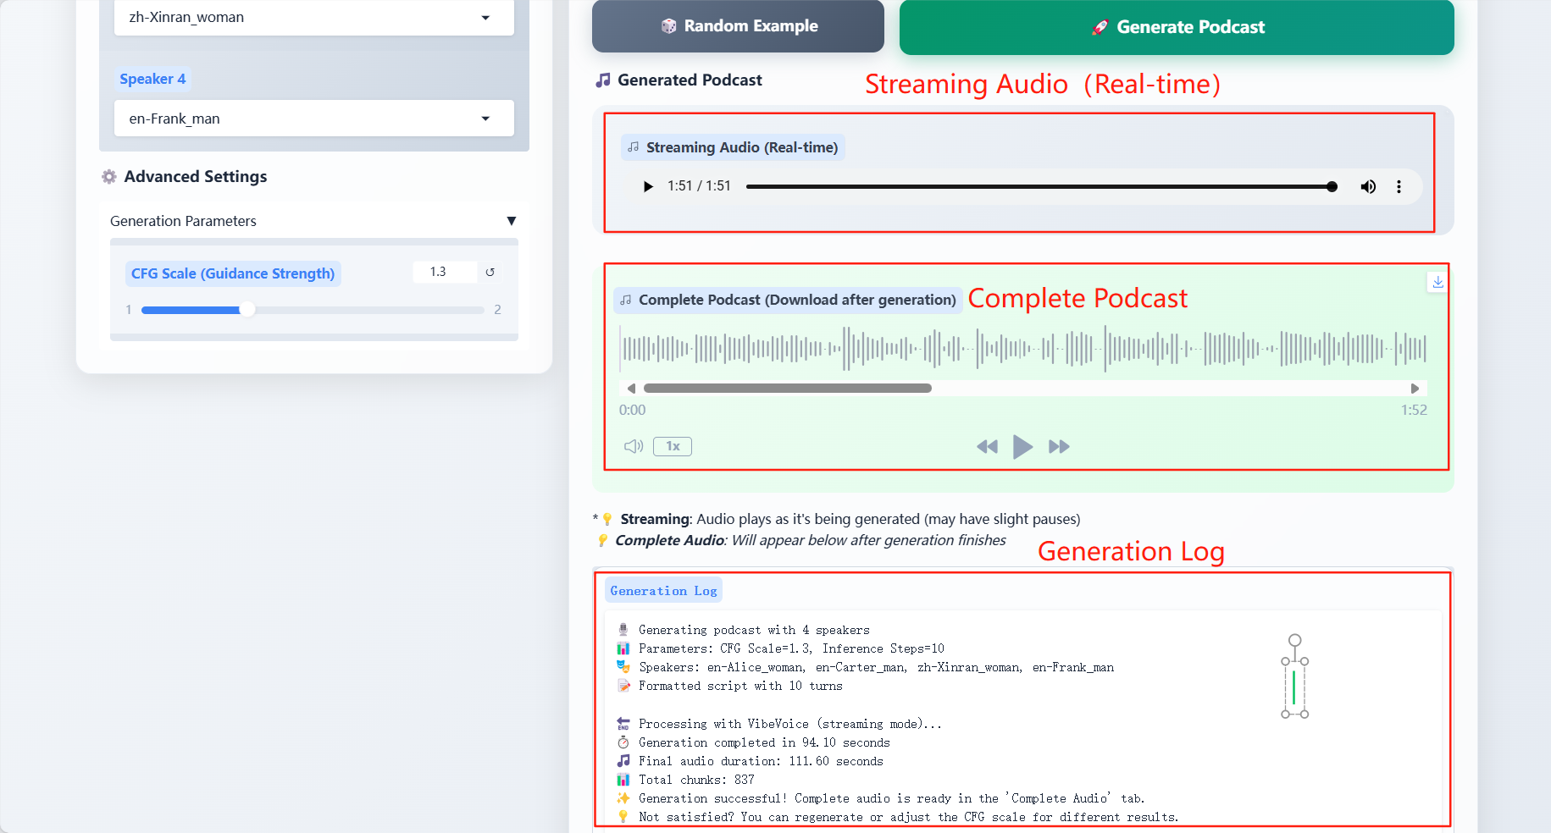Collapse the Generation Parameters section

pos(511,221)
